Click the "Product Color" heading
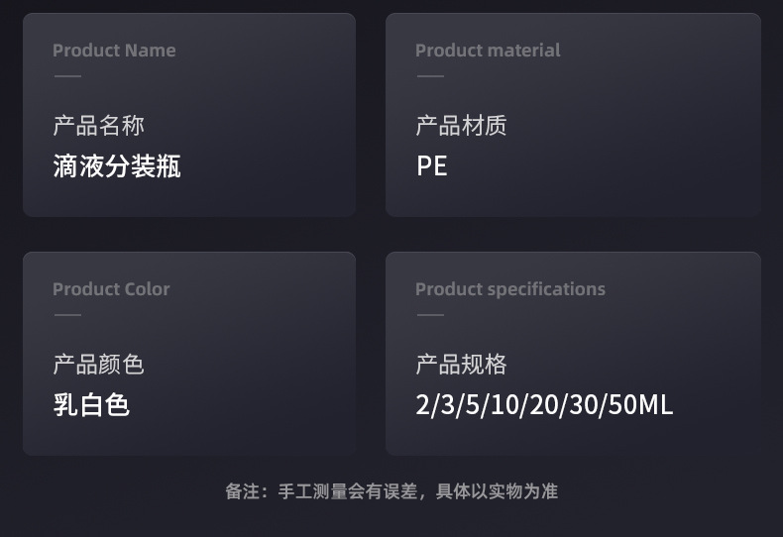 [x=111, y=289]
